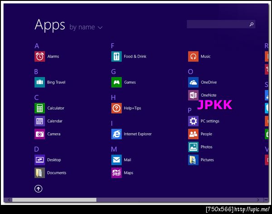This screenshot has height=214, width=272.
Task: Click the scrollbar left arrow
Action: (x=9, y=200)
